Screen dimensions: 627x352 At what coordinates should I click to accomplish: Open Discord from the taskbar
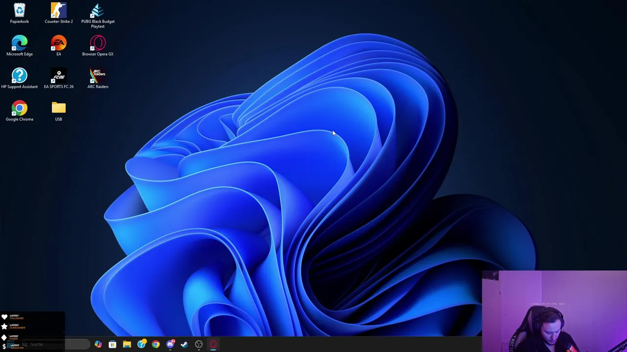[170, 344]
